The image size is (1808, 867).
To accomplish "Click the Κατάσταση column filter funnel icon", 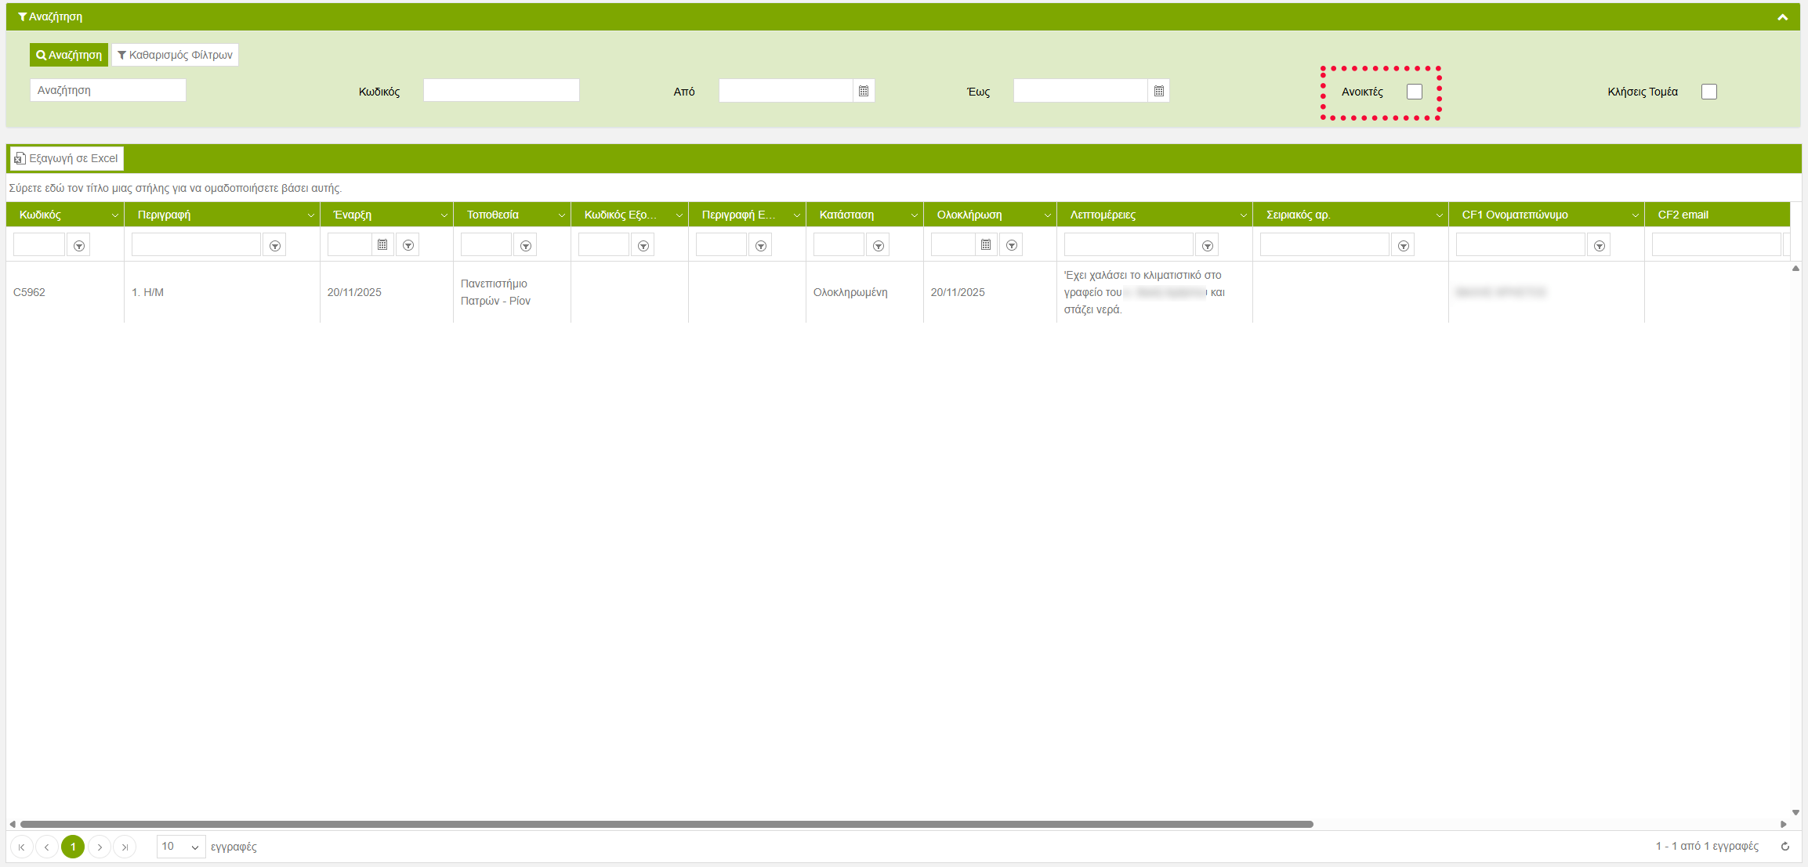I will point(879,245).
